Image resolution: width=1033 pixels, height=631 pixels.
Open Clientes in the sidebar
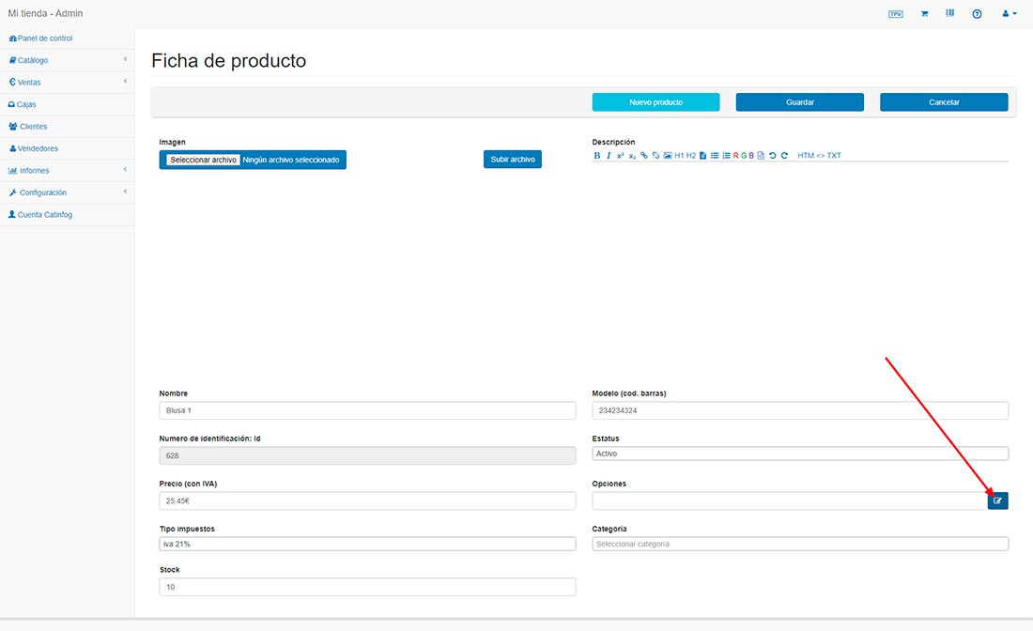pos(68,127)
